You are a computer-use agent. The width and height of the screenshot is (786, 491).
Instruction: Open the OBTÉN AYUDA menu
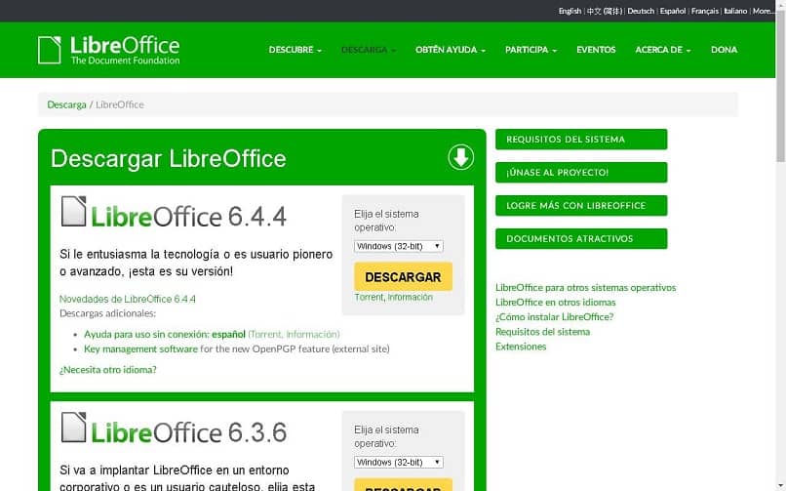tap(451, 50)
